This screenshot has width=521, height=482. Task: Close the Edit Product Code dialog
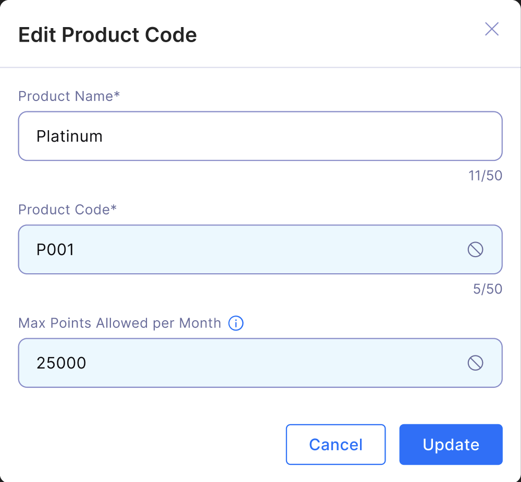pyautogui.click(x=492, y=29)
